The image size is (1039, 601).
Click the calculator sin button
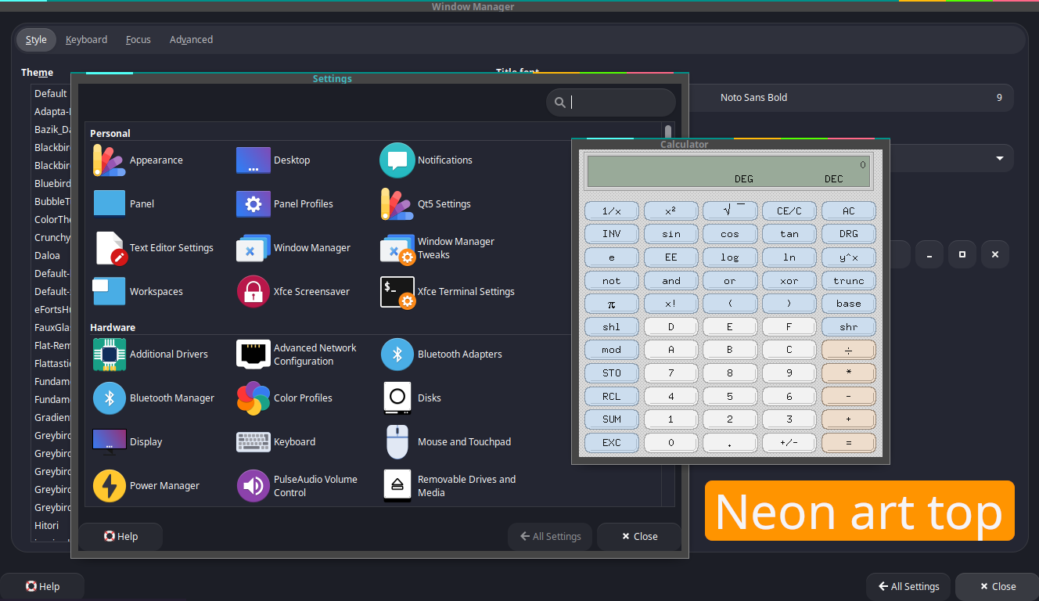click(x=670, y=234)
